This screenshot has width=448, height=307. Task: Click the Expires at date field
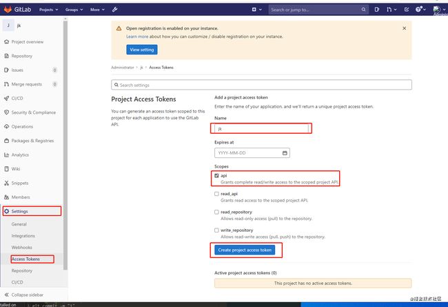(x=252, y=152)
